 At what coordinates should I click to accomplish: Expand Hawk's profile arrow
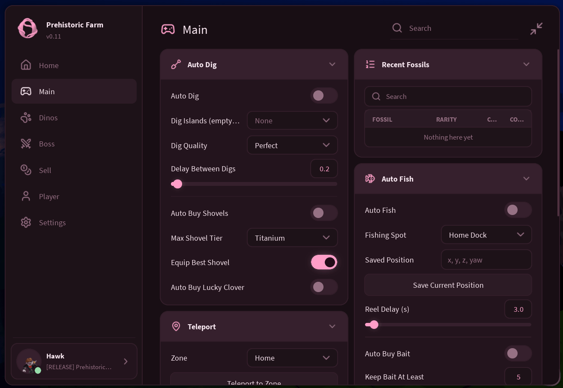(x=126, y=361)
